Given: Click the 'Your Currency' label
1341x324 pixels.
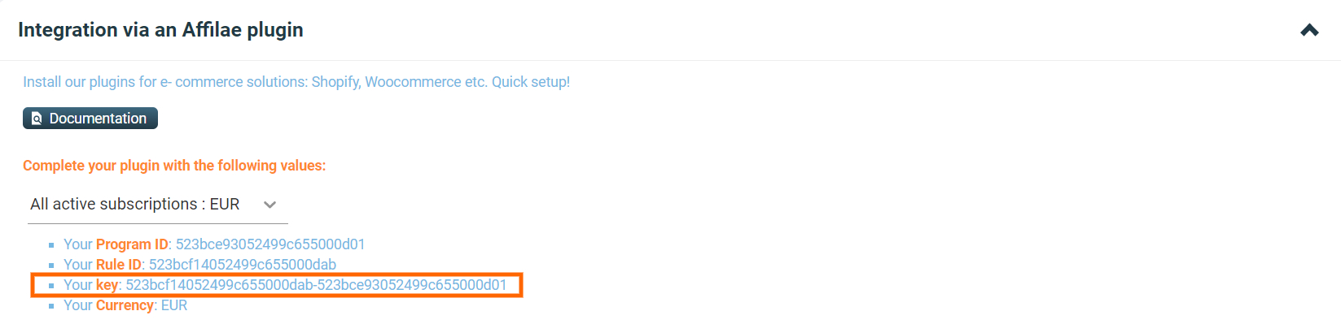Looking at the screenshot, I should [x=109, y=305].
